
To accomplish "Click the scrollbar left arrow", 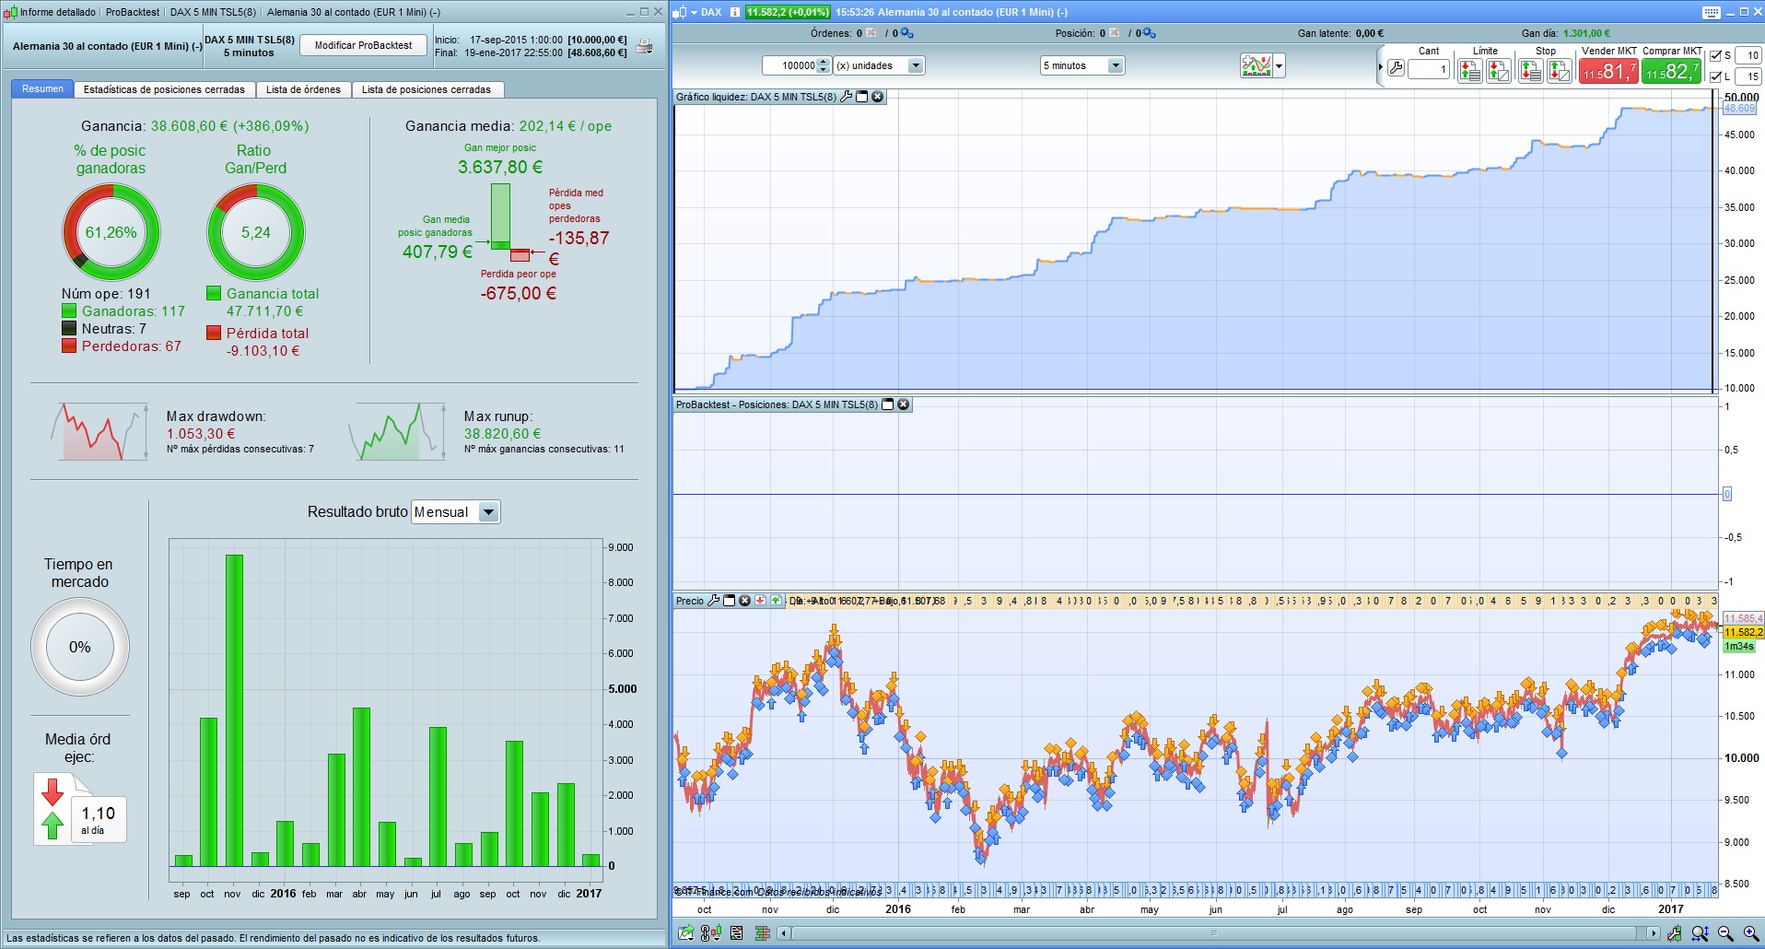I will (784, 933).
